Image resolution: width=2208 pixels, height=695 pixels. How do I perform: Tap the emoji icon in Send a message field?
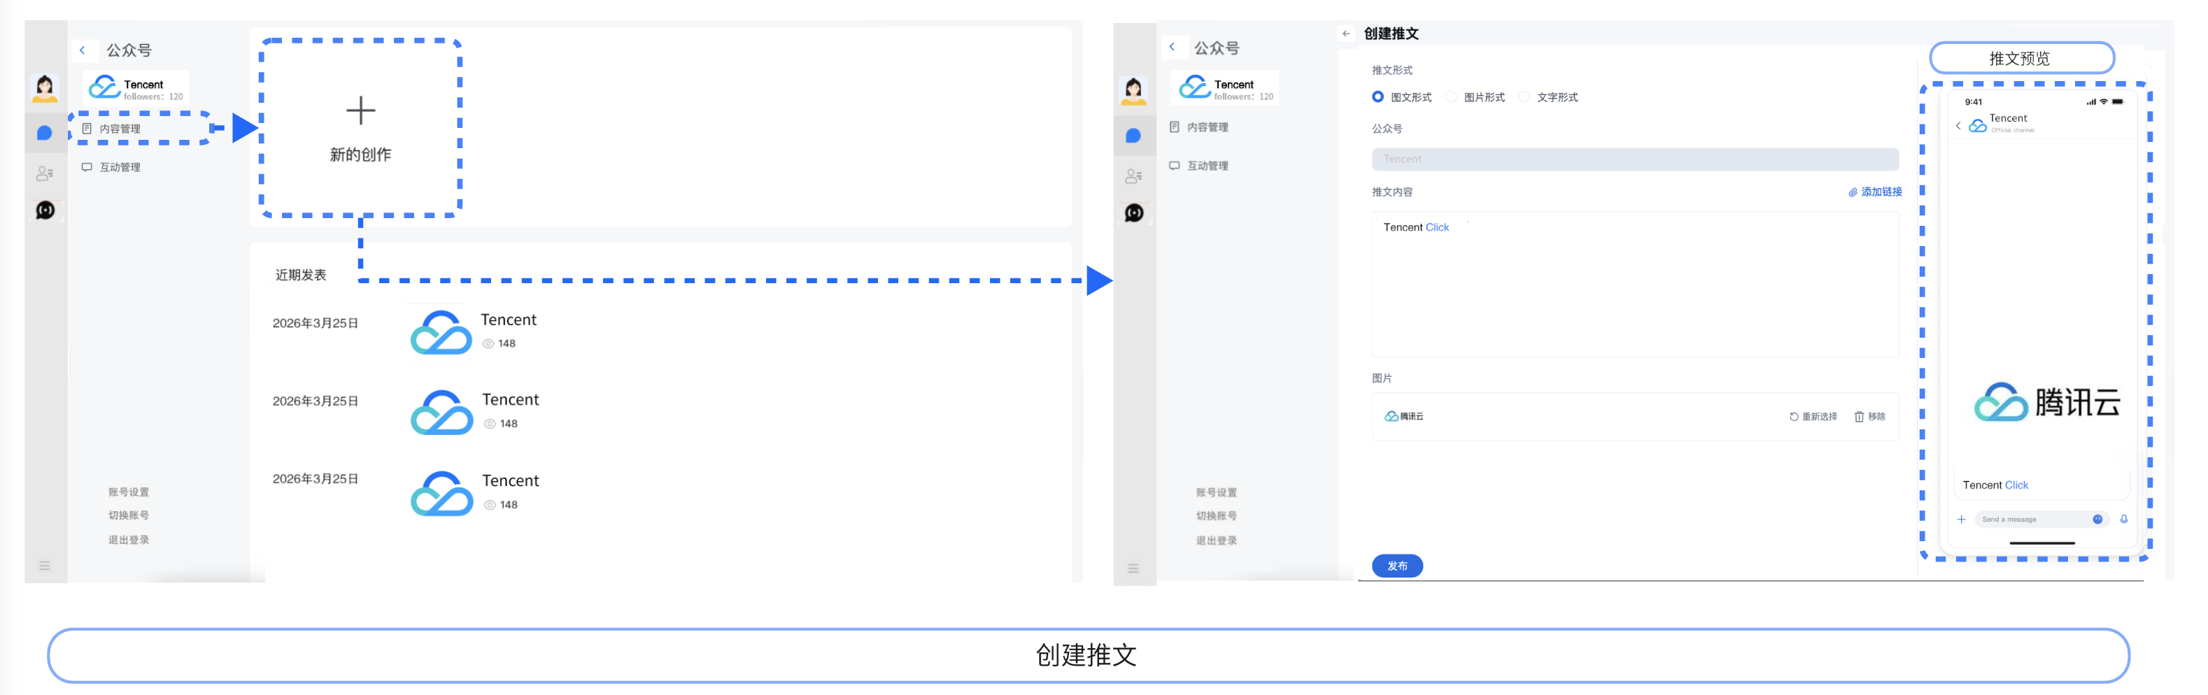tap(2097, 520)
